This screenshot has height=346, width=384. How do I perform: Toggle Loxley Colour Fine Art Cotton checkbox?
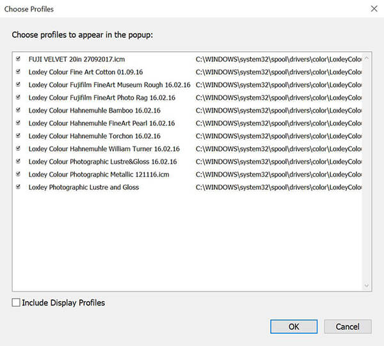click(x=18, y=72)
